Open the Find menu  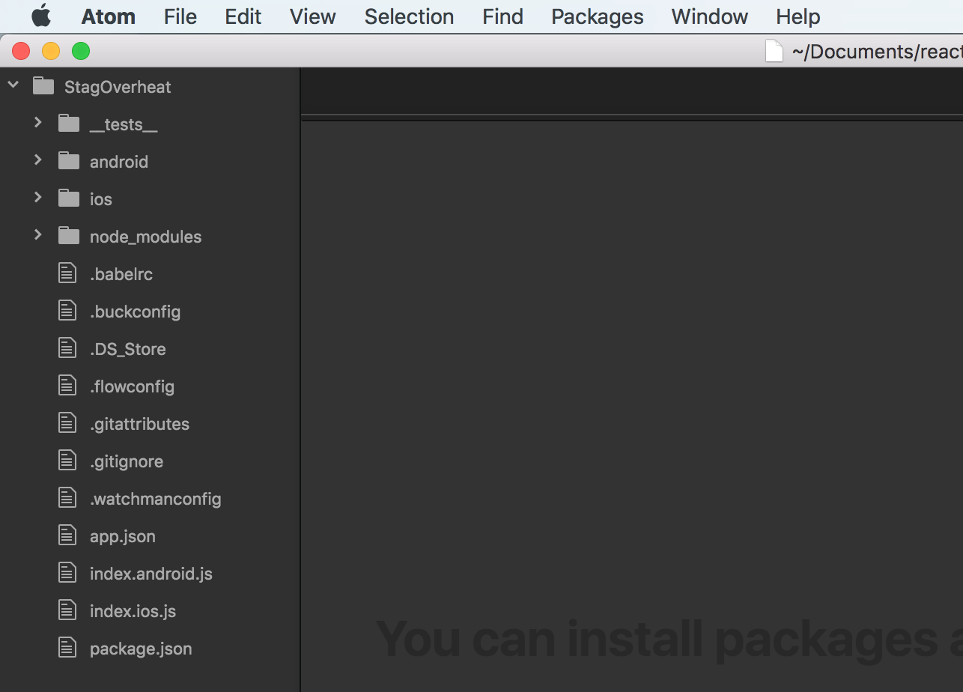coord(502,16)
